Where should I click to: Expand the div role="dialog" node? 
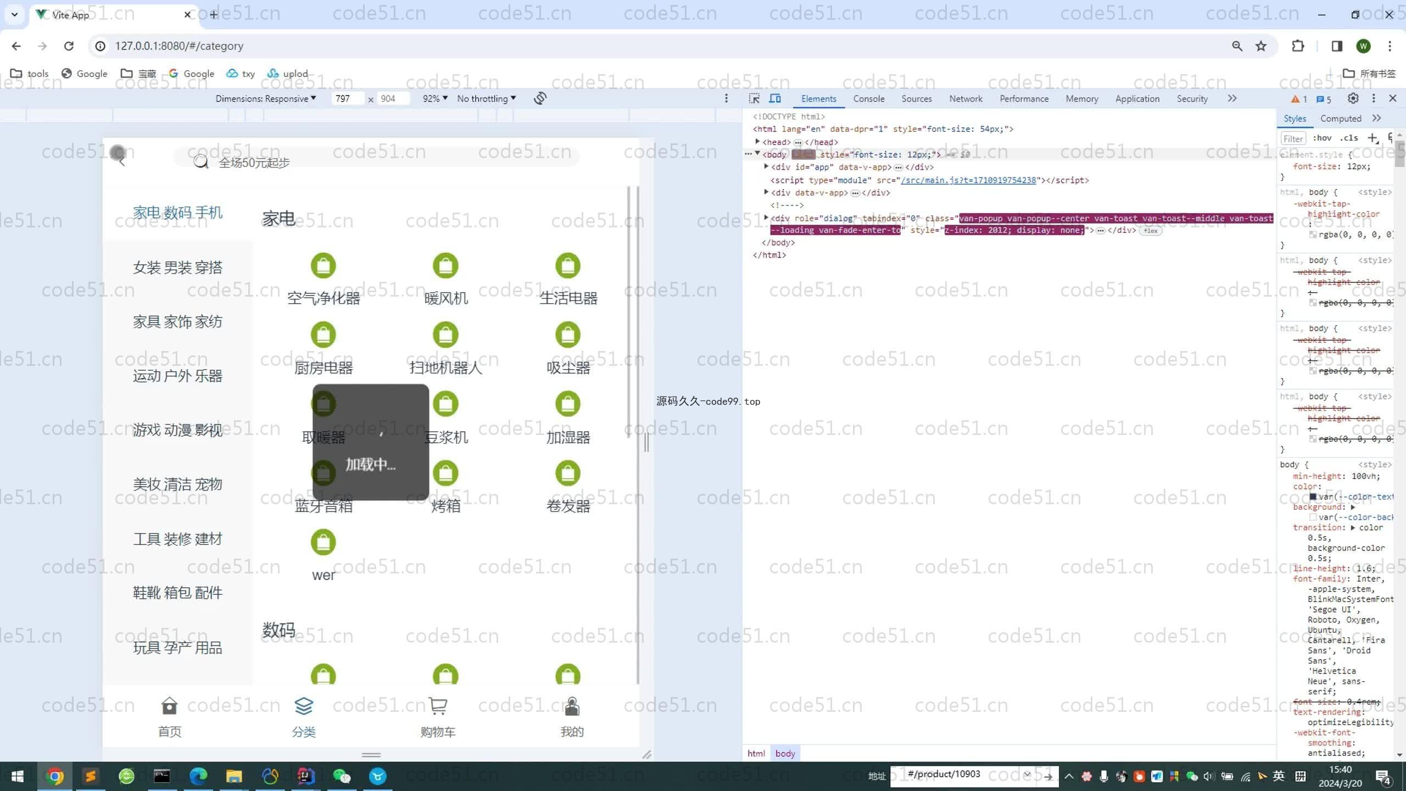pos(766,218)
